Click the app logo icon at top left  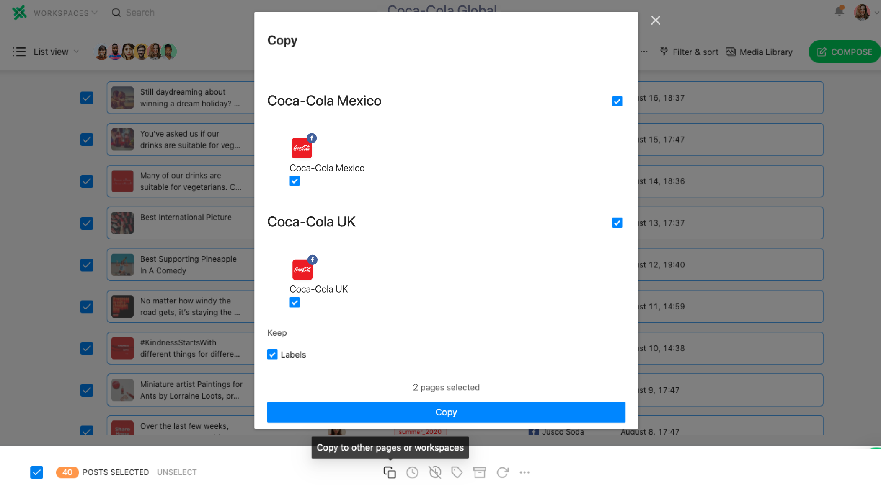(x=19, y=13)
